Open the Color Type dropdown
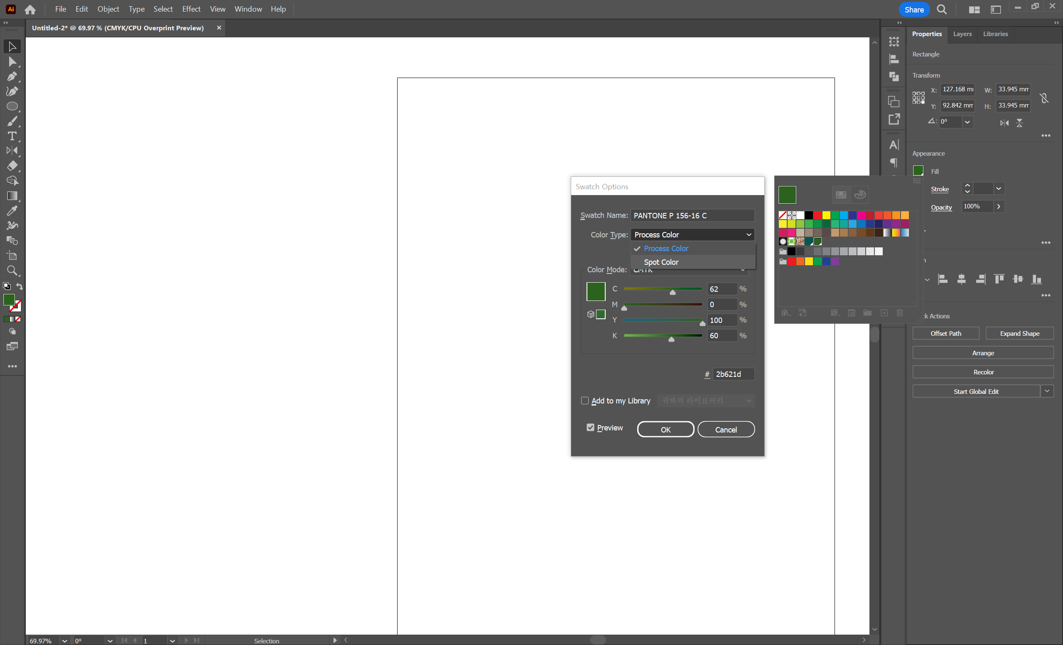 click(692, 235)
